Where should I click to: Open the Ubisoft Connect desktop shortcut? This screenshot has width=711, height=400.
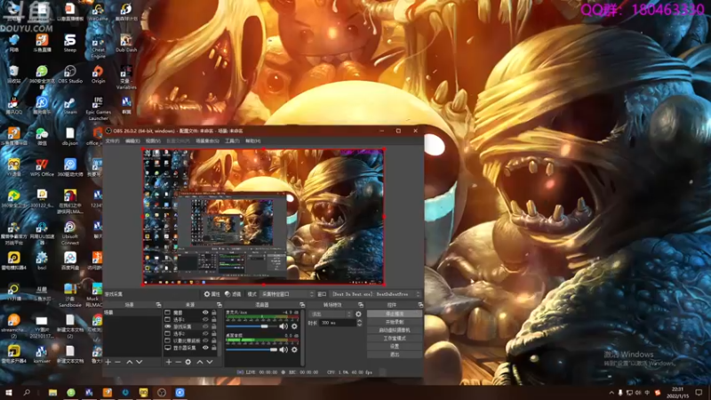click(70, 233)
